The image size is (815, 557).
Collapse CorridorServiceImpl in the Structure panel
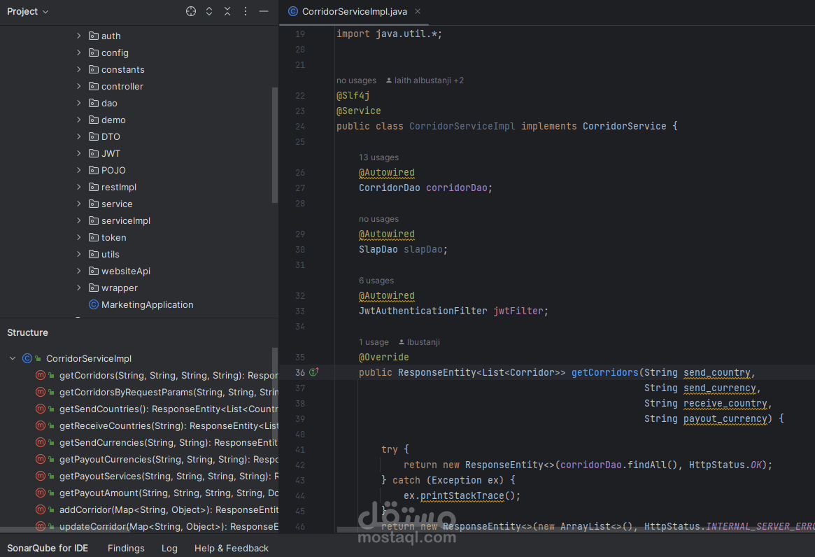point(12,358)
